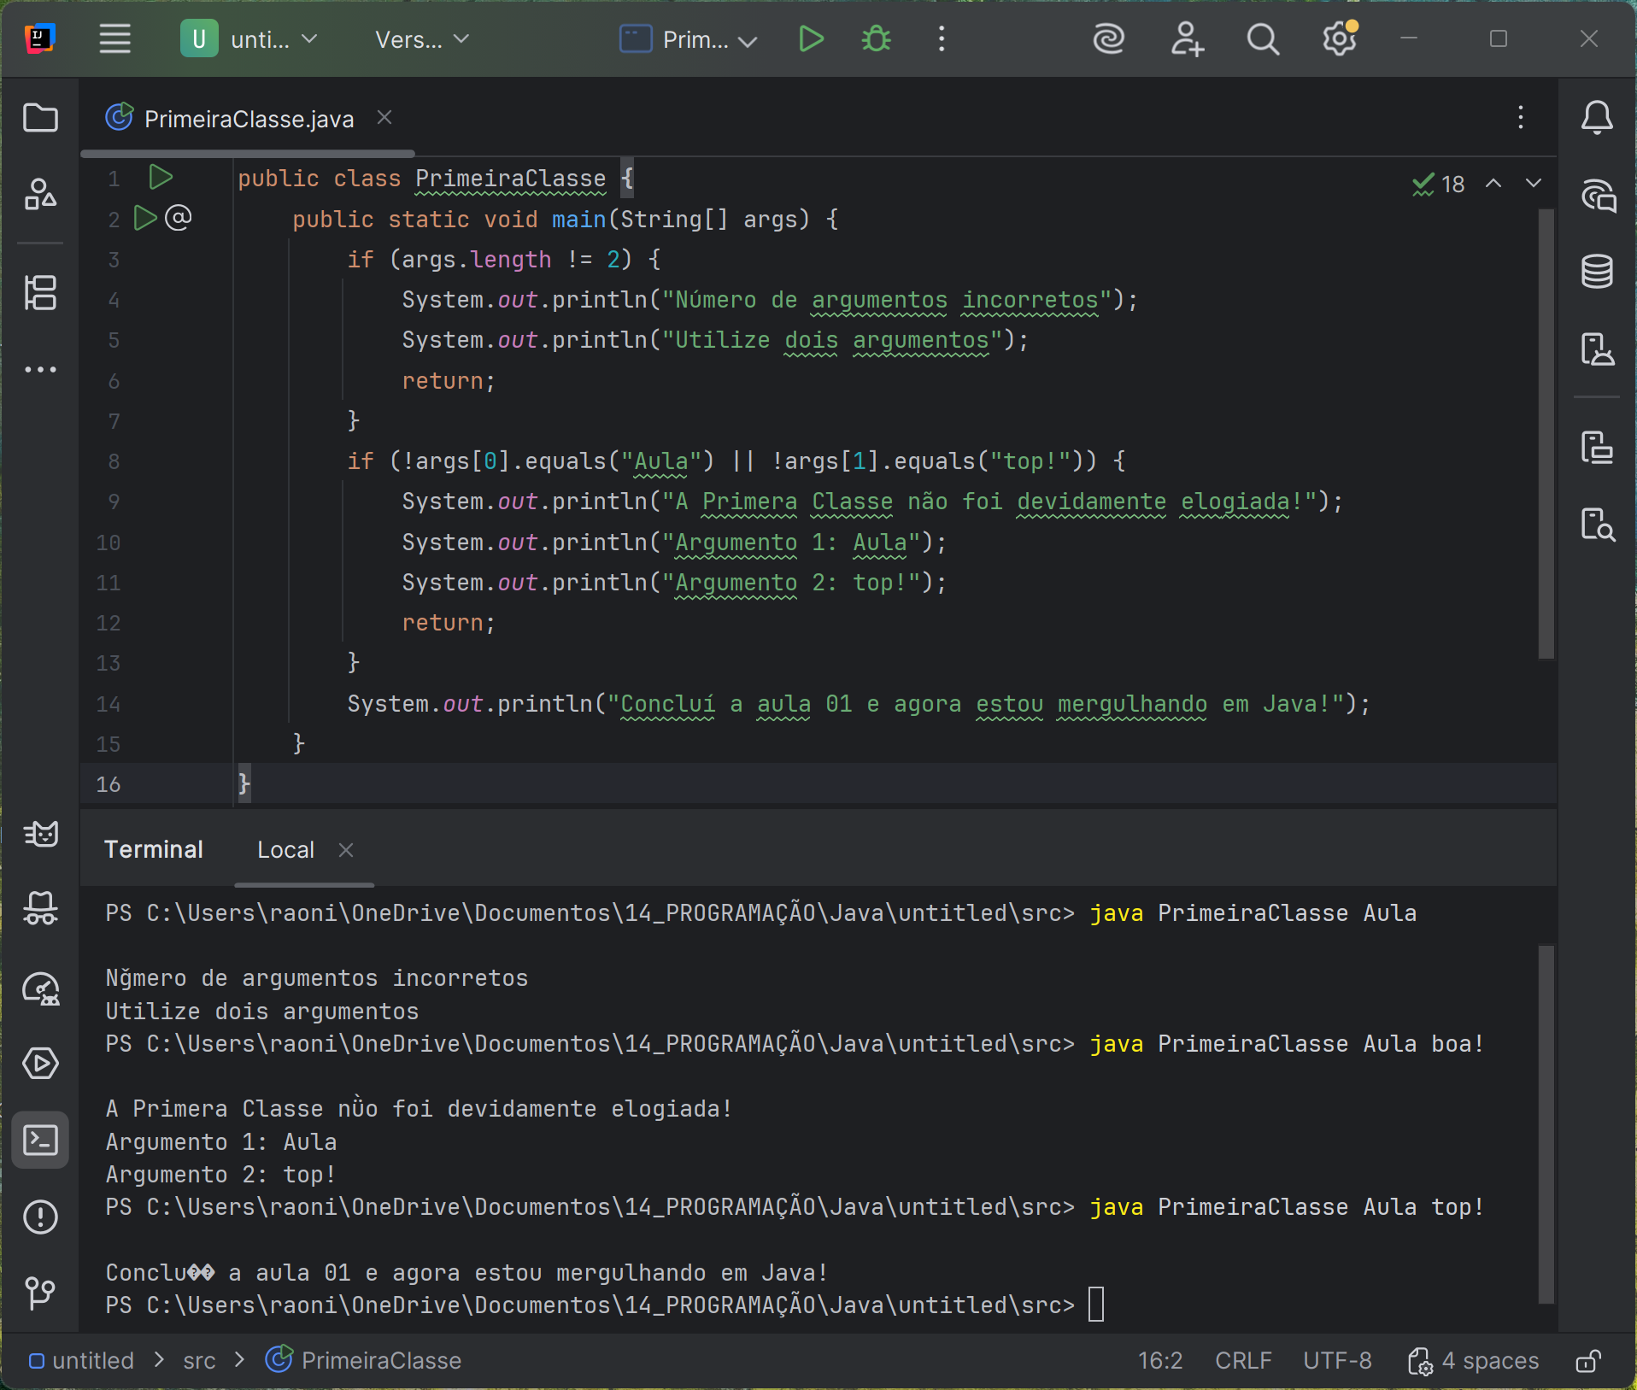Open the Project tool window folder icon

[40, 118]
